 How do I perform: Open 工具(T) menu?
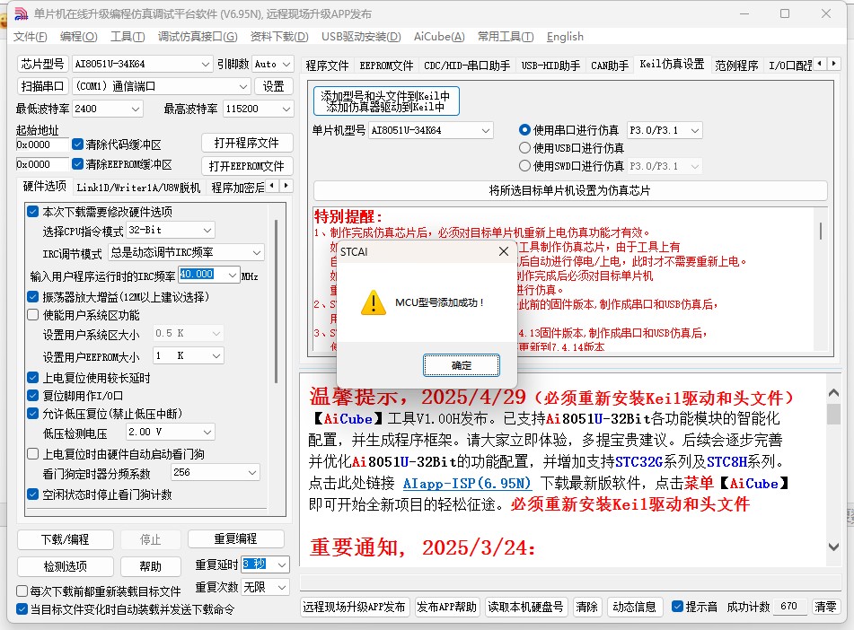coord(128,37)
